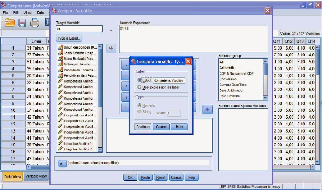This screenshot has width=322, height=190.
Task: Select Integritas Auditor1 variable in list
Action: pos(78,143)
